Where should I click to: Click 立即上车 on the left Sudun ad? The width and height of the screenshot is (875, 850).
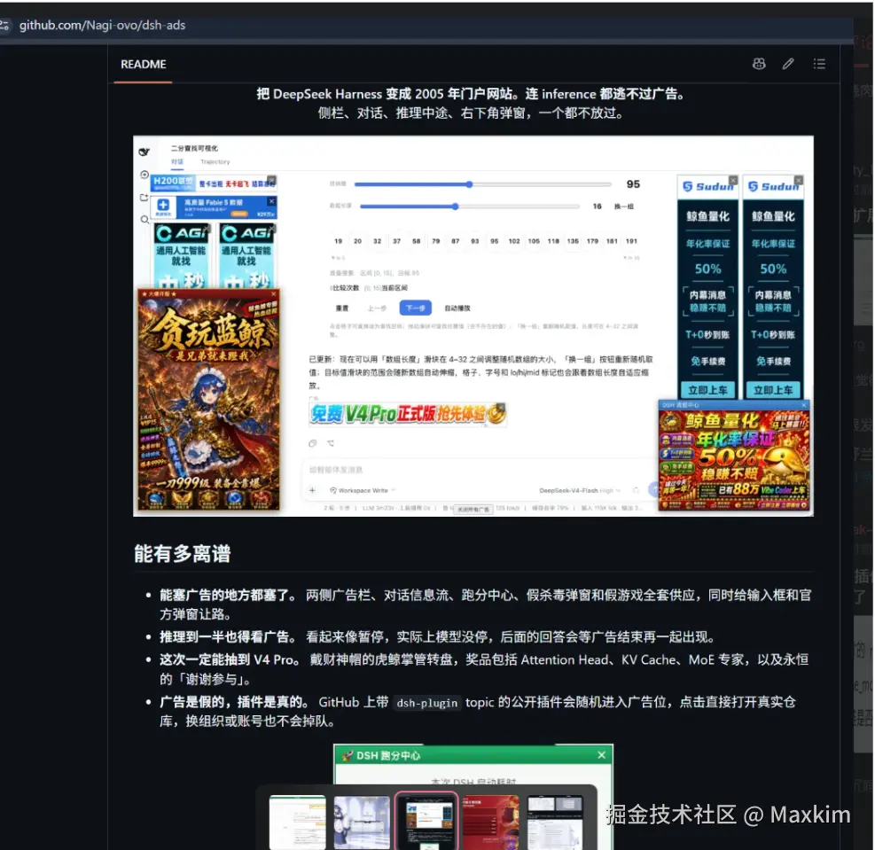(707, 390)
